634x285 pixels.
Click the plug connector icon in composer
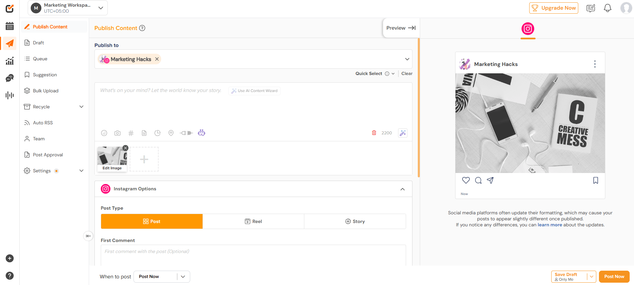click(186, 133)
